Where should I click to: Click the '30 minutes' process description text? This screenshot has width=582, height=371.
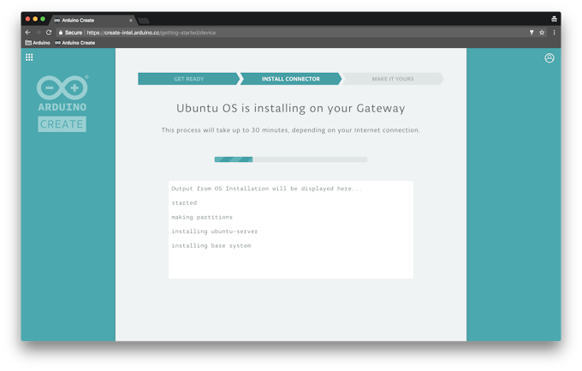point(291,130)
